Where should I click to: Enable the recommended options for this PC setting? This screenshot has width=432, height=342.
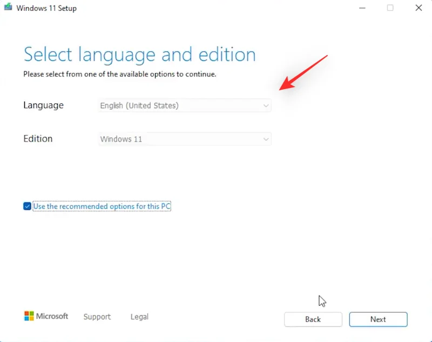(x=26, y=206)
